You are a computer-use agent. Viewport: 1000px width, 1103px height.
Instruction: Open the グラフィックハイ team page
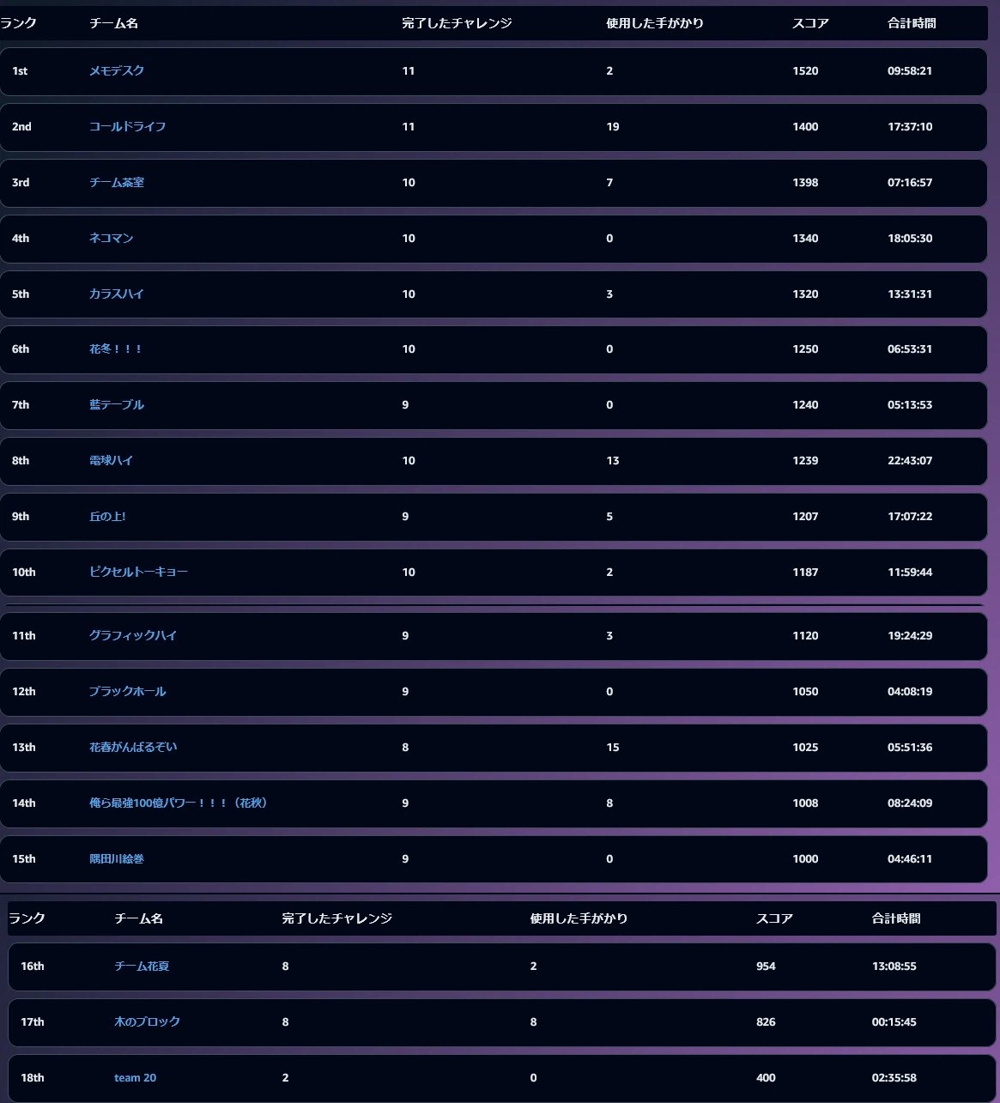[x=133, y=636]
